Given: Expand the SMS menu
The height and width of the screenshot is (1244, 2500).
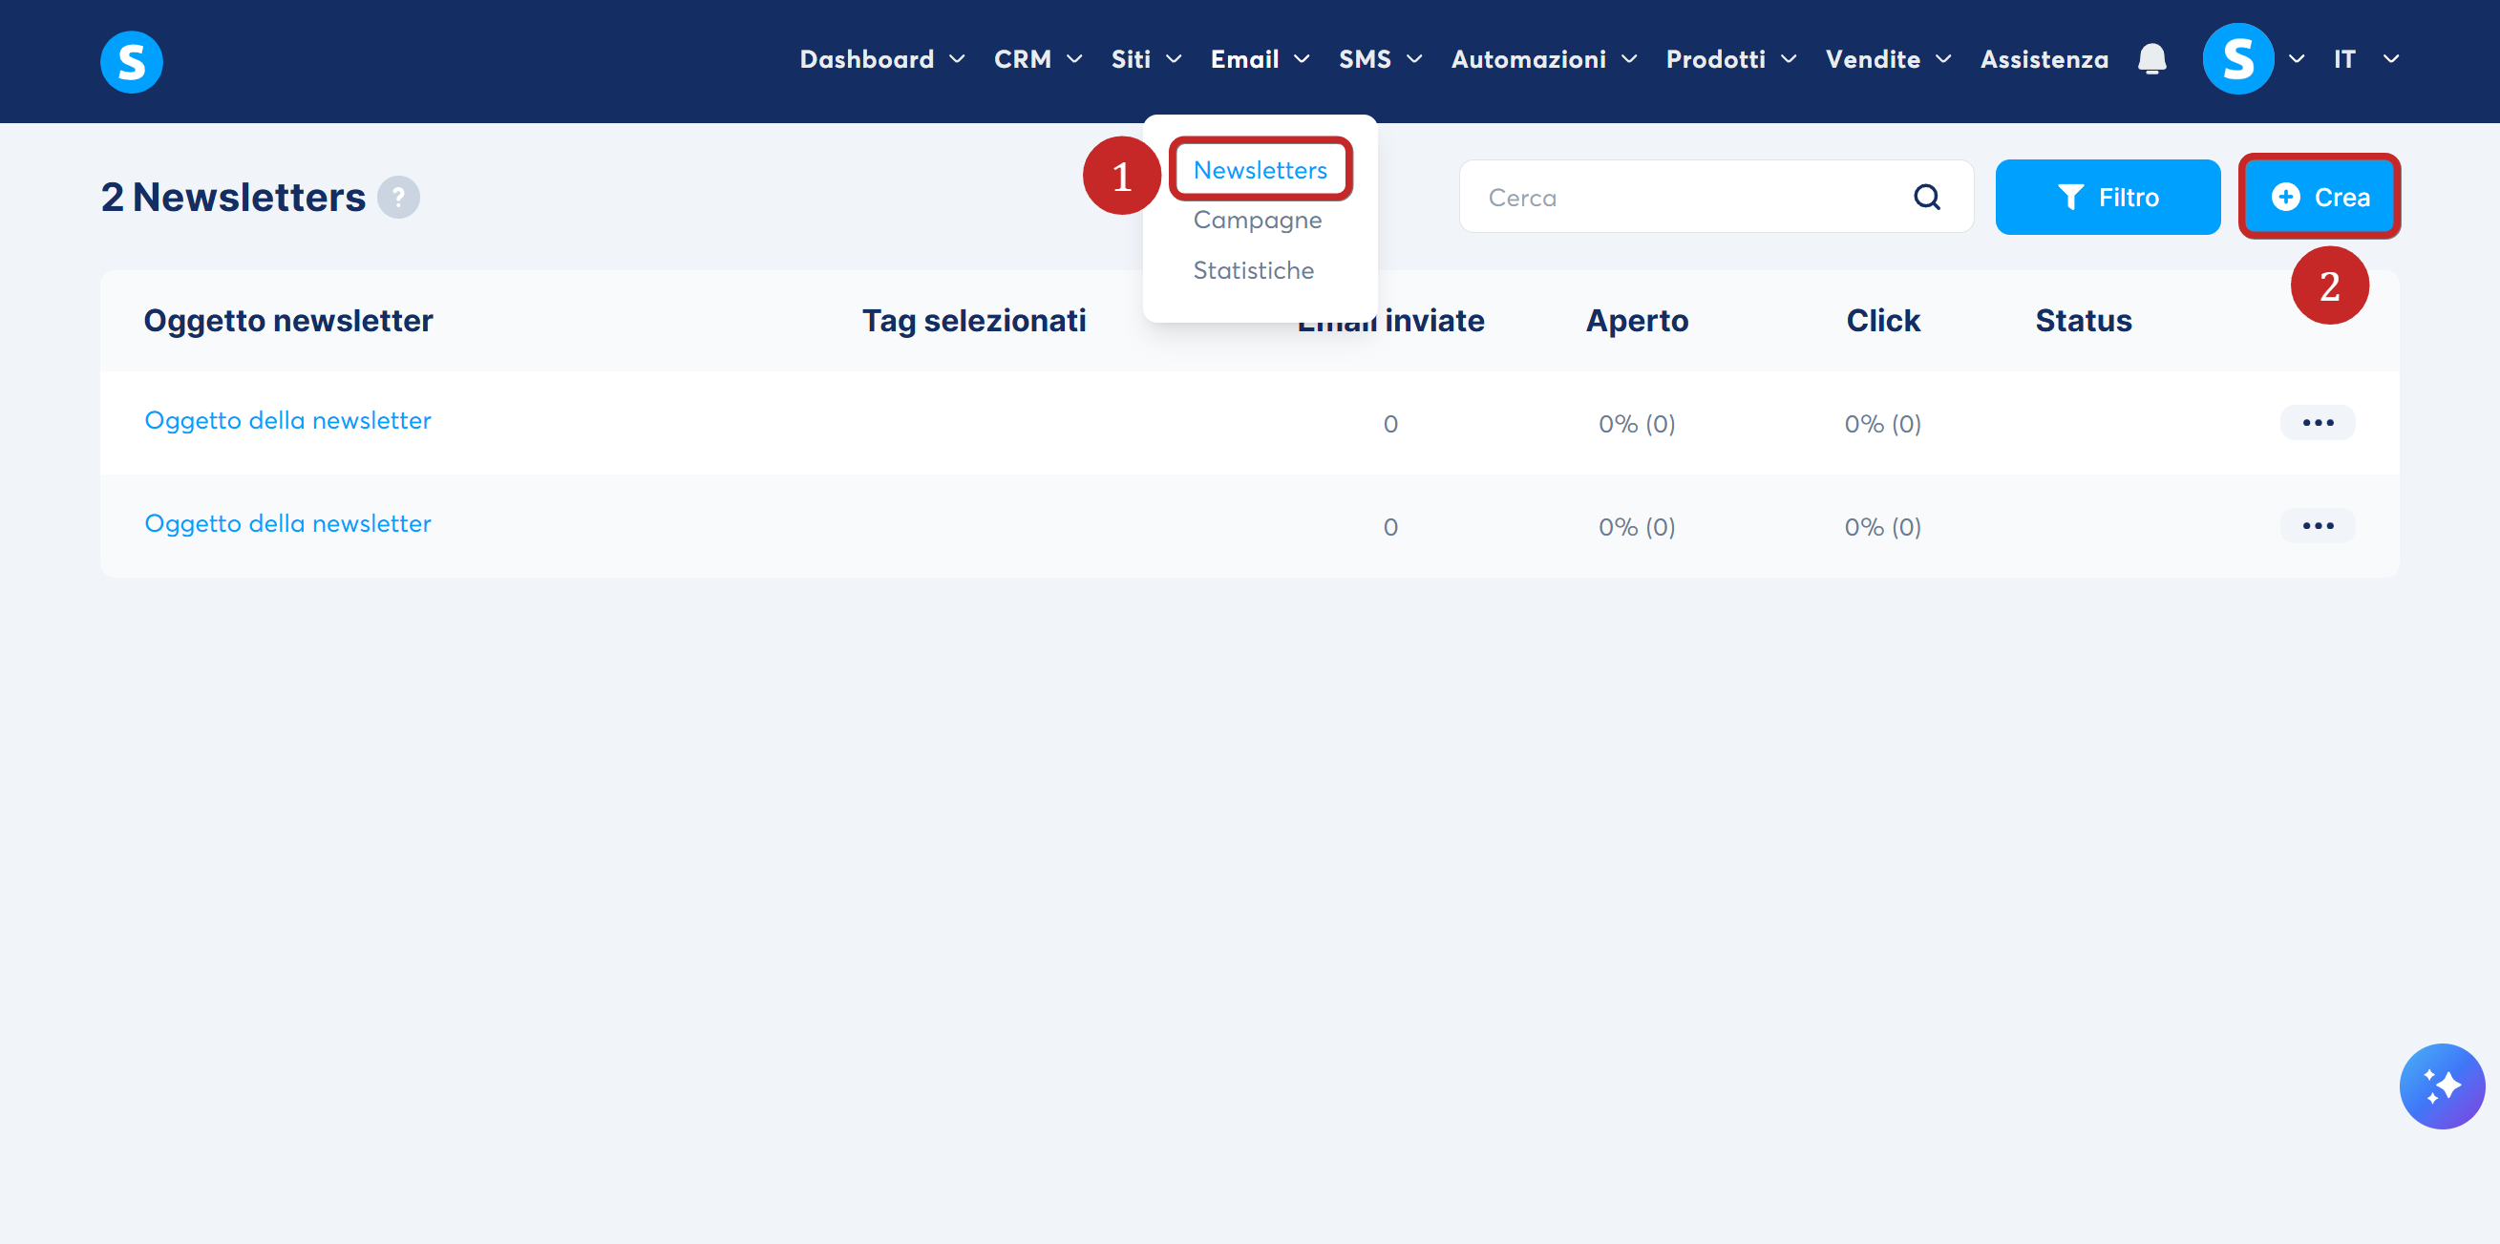Looking at the screenshot, I should 1380,59.
